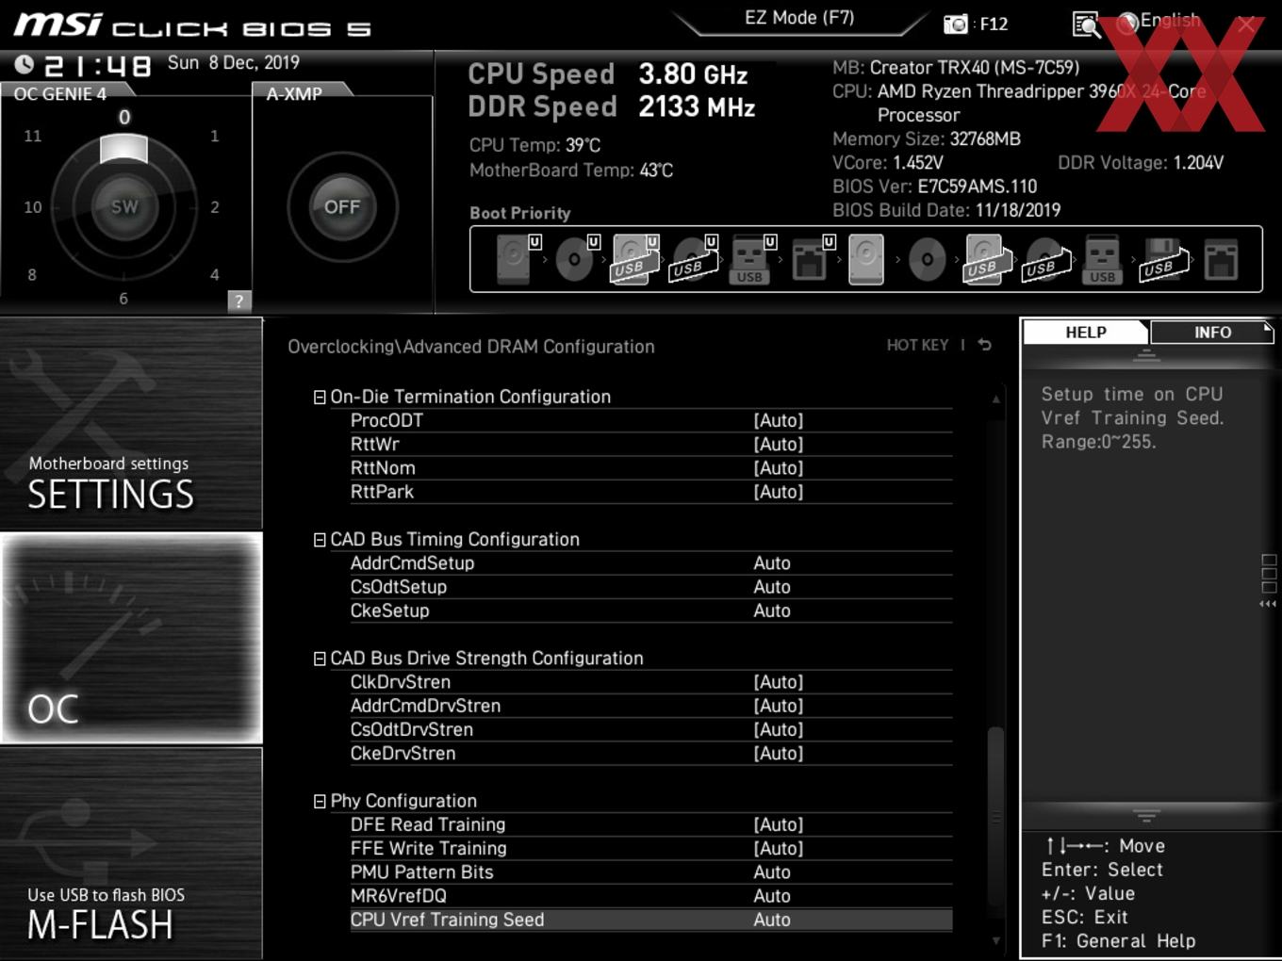This screenshot has height=961, width=1282.
Task: Click the BIOS clock time display
Action: click(x=98, y=66)
